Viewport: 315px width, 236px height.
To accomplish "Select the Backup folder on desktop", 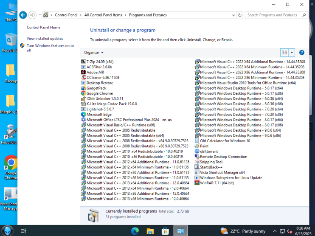I will [x=11, y=73].
